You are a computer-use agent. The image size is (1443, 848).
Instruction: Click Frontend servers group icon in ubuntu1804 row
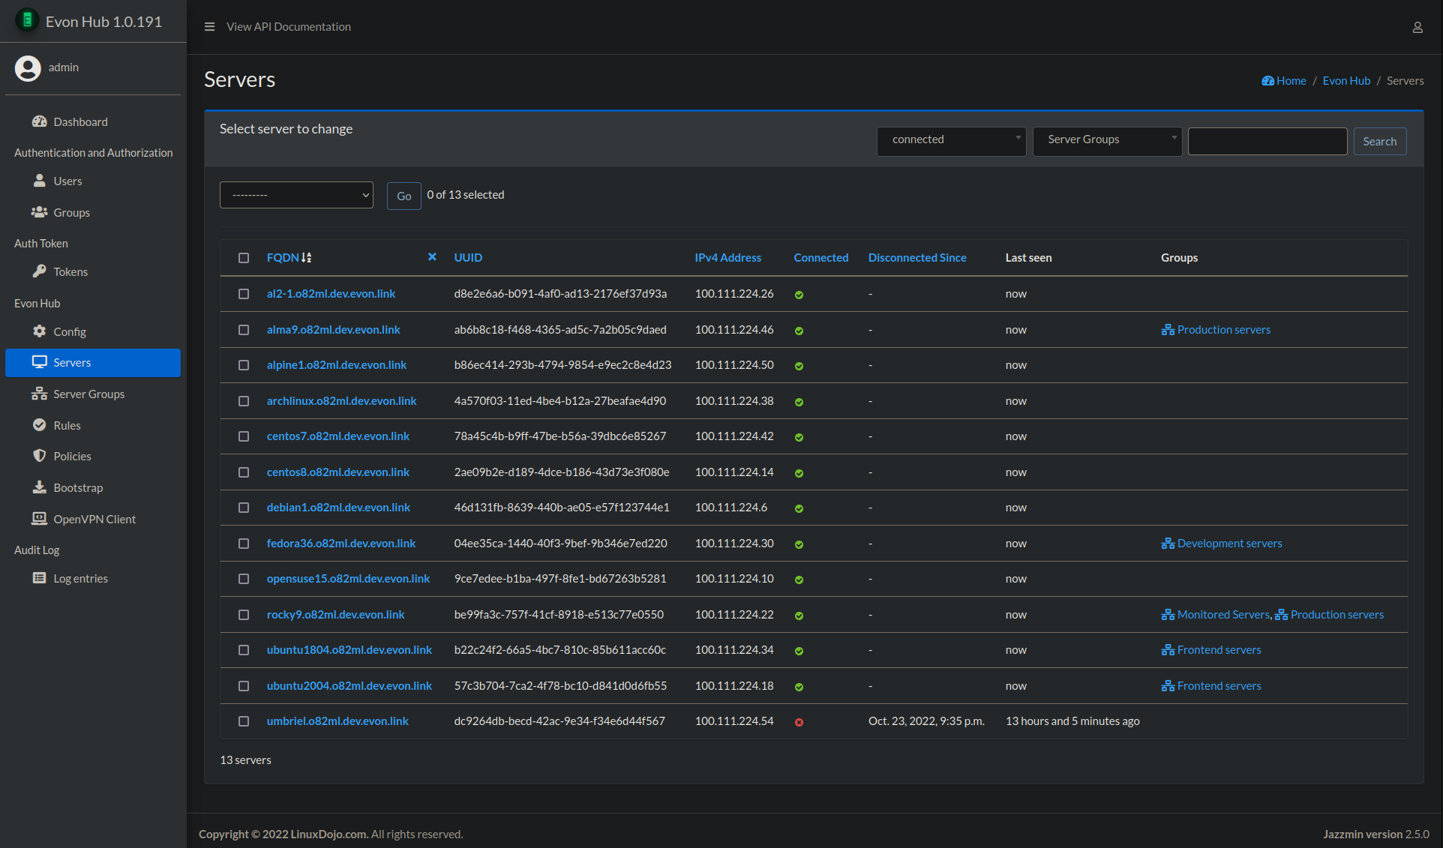pyautogui.click(x=1168, y=650)
